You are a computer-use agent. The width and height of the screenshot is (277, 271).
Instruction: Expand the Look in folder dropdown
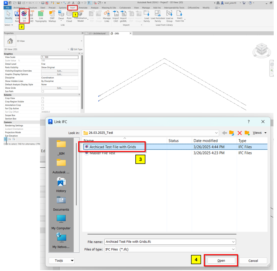pos(216,133)
